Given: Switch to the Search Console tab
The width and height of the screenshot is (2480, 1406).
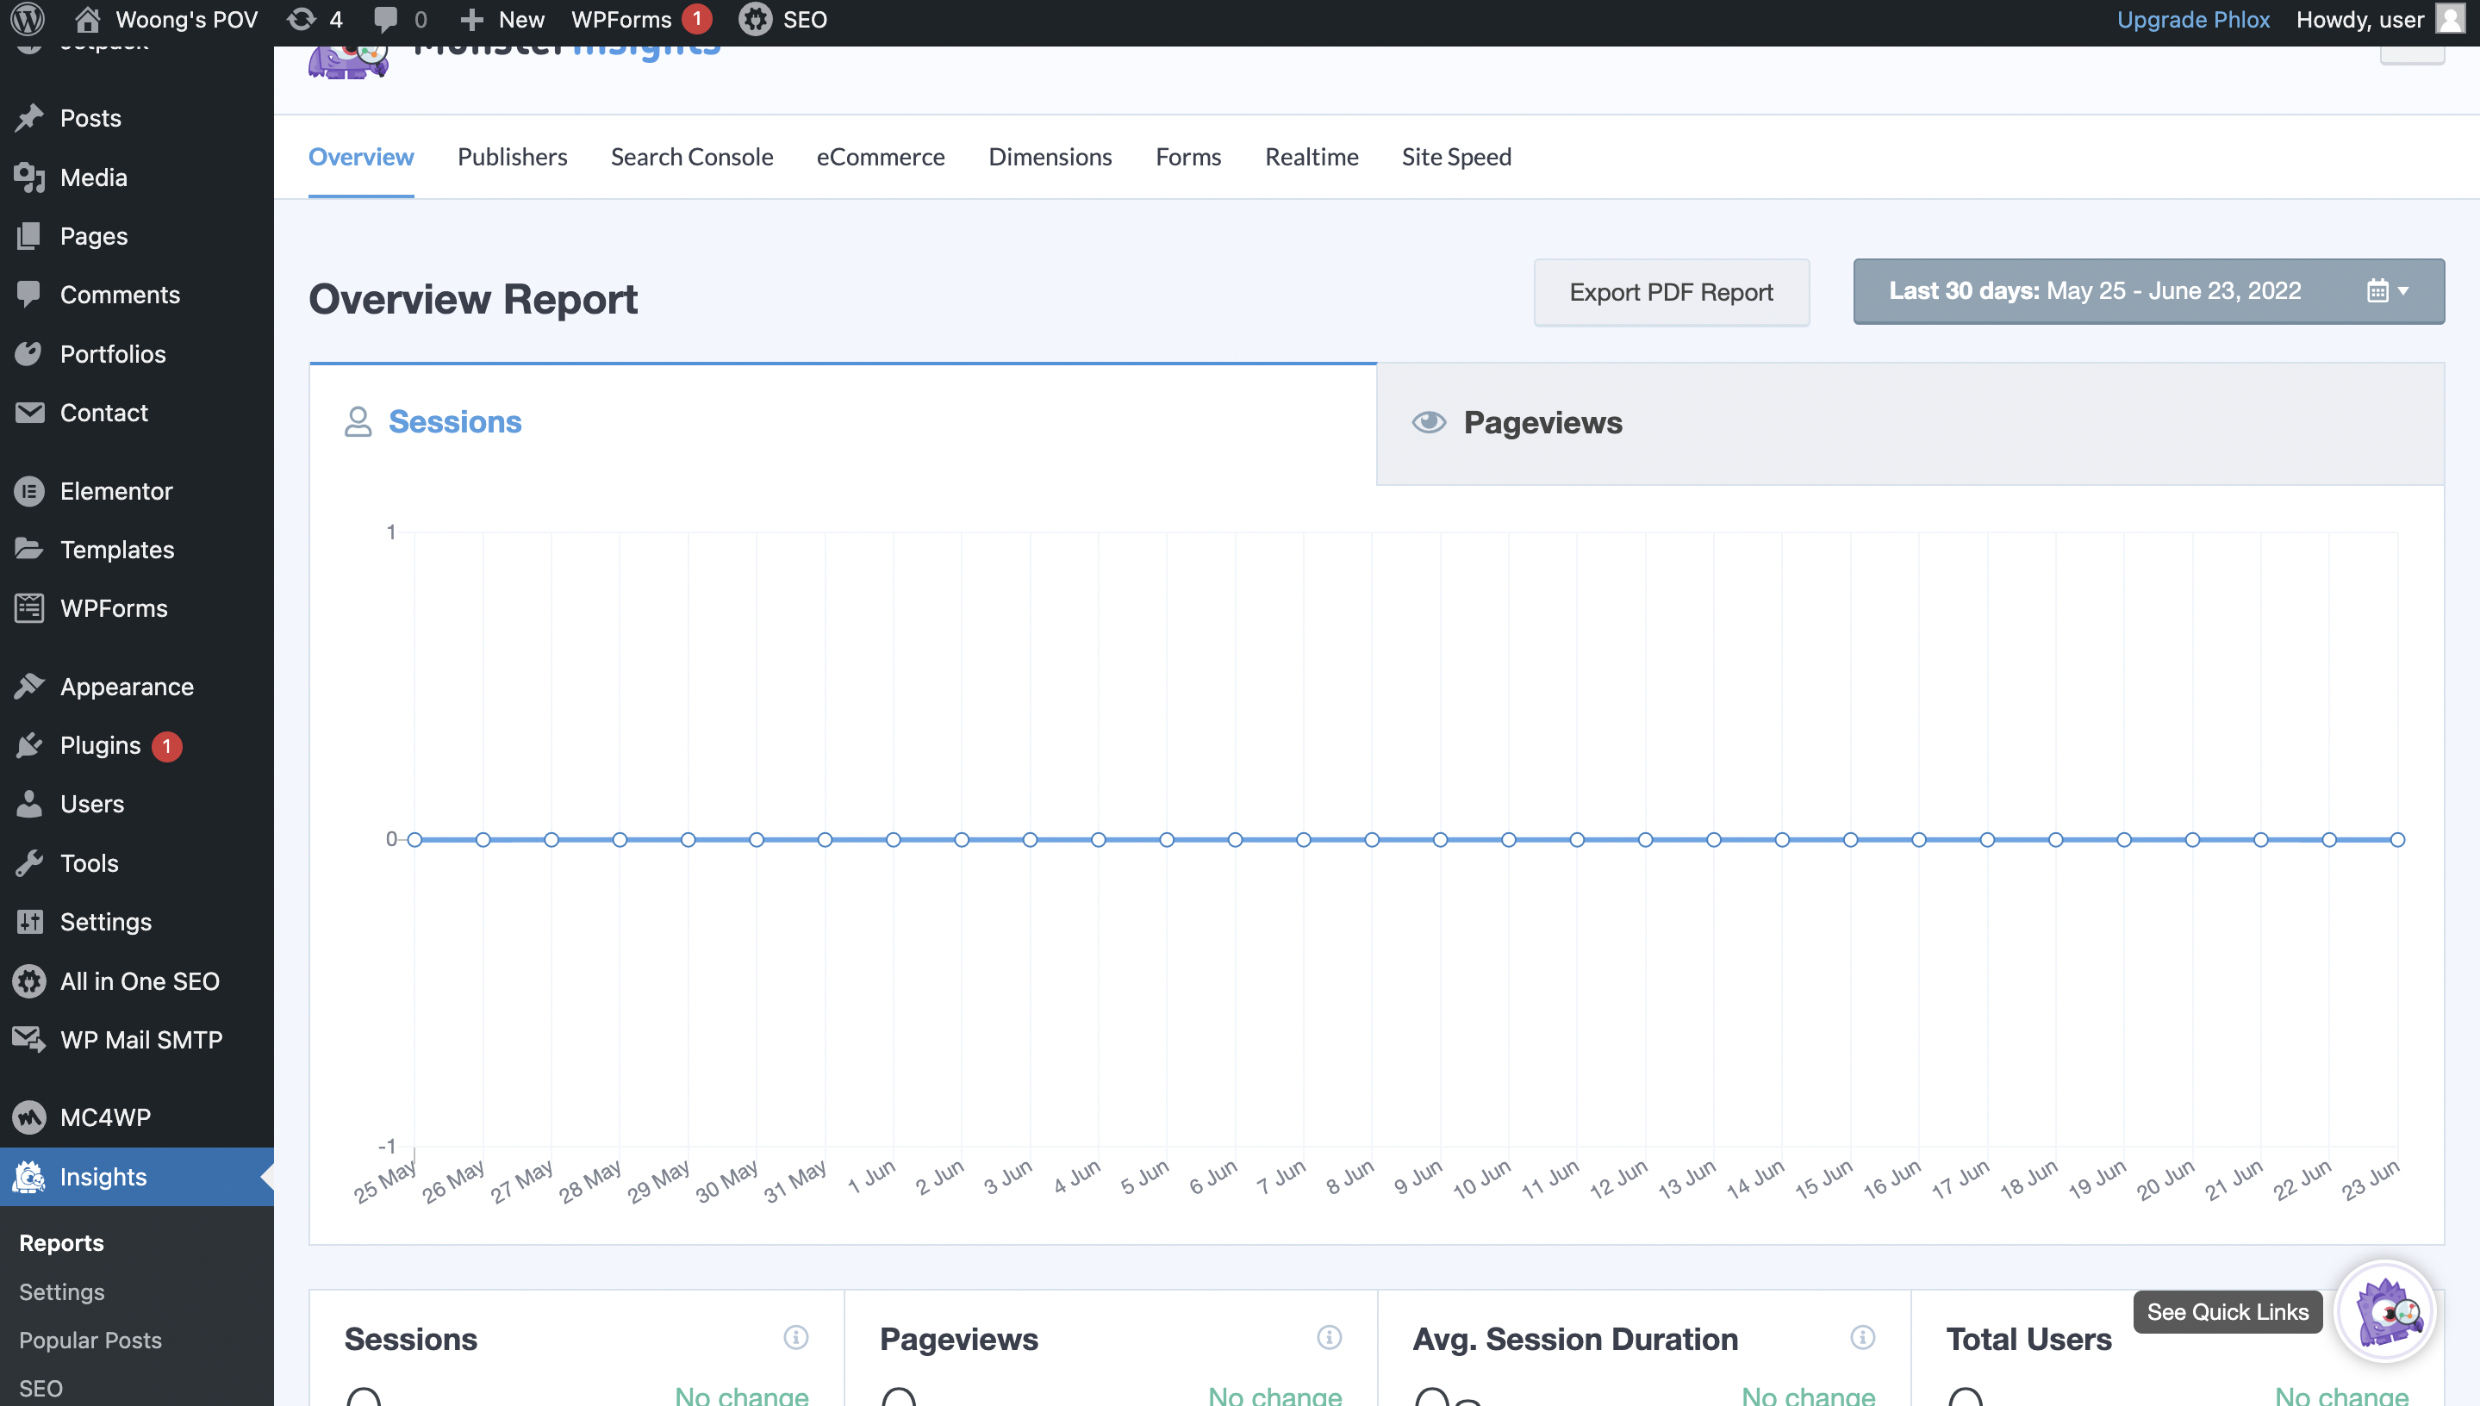Looking at the screenshot, I should tap(691, 157).
